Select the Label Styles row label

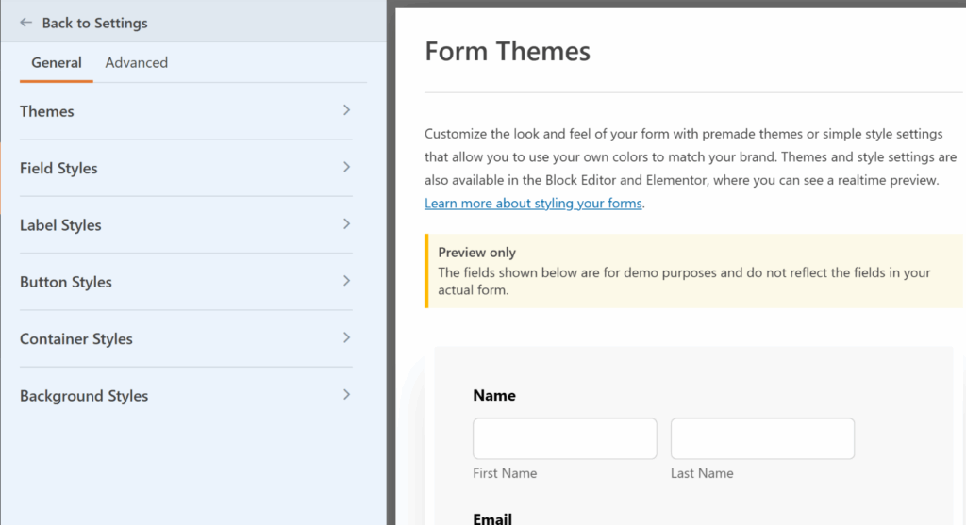click(60, 225)
